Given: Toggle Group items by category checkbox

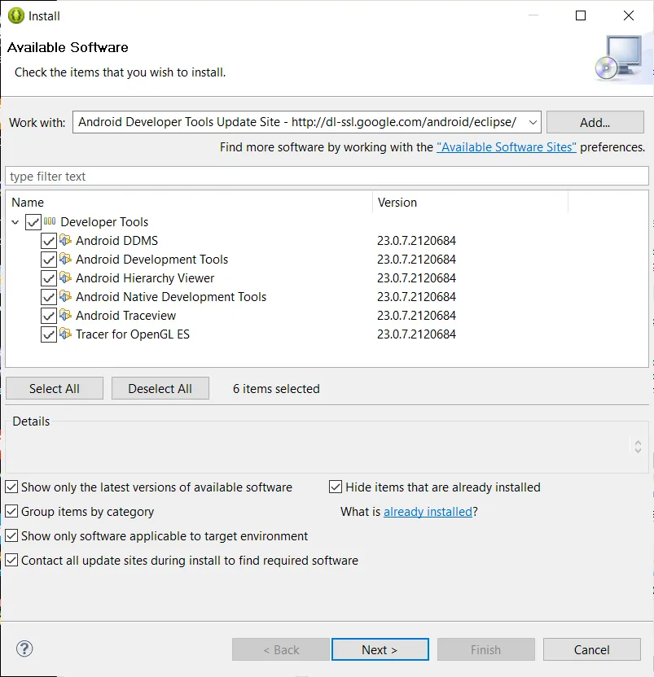Looking at the screenshot, I should click(11, 511).
